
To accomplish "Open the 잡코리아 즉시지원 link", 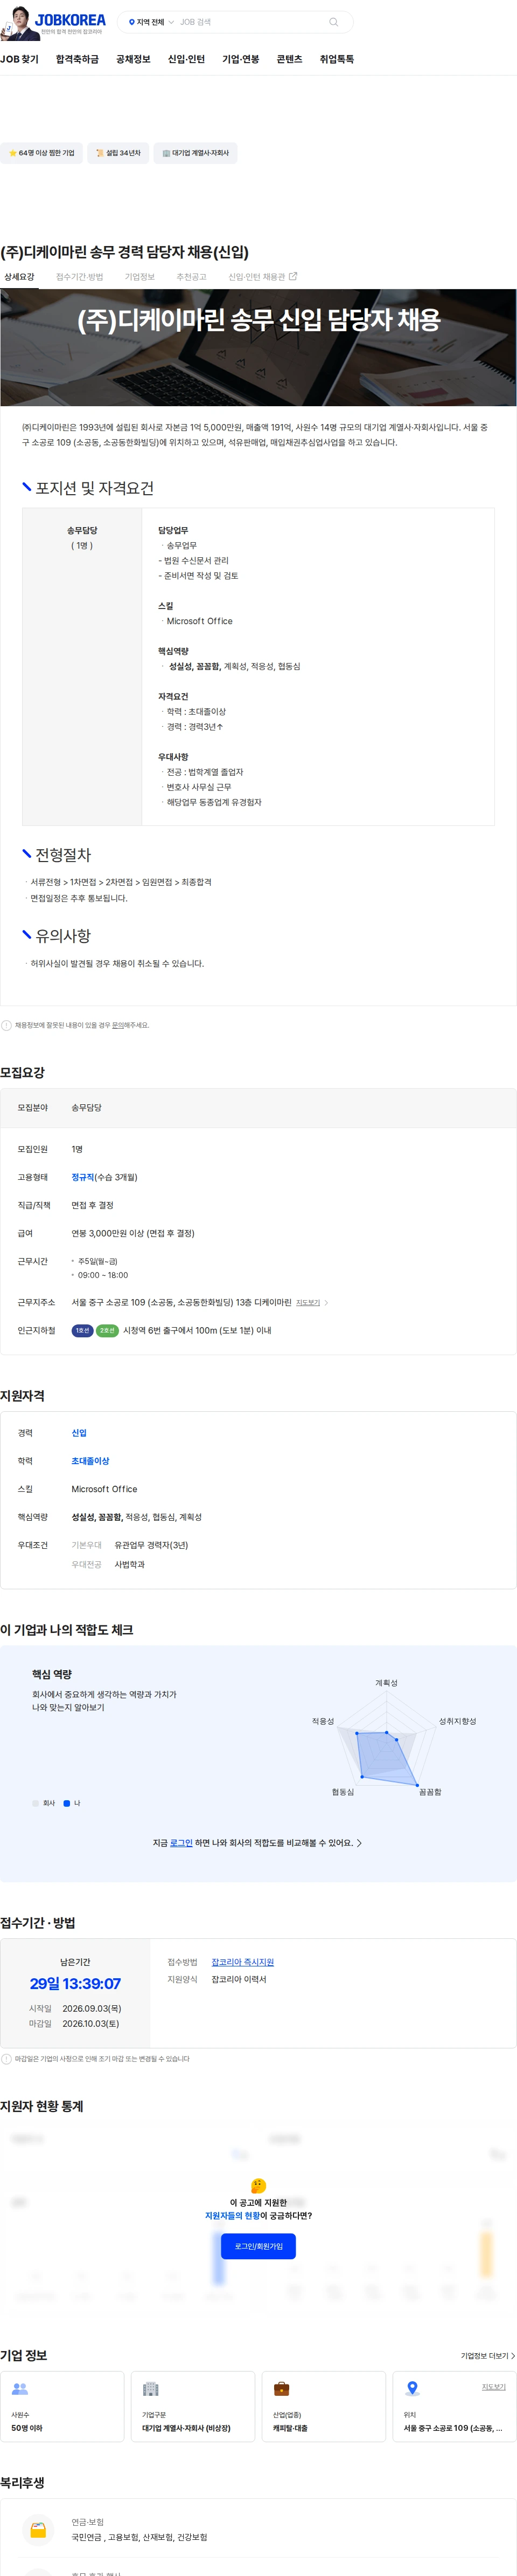I will (242, 1962).
